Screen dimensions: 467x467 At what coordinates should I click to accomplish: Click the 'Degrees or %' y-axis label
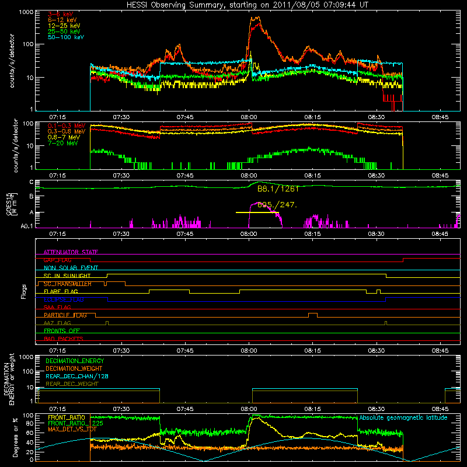(x=15, y=437)
